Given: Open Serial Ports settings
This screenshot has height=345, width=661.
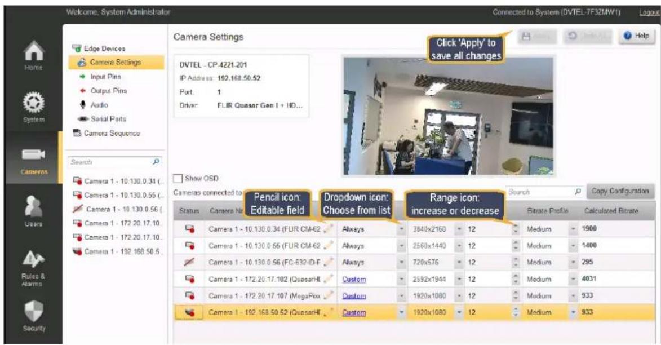Looking at the screenshot, I should [x=102, y=119].
